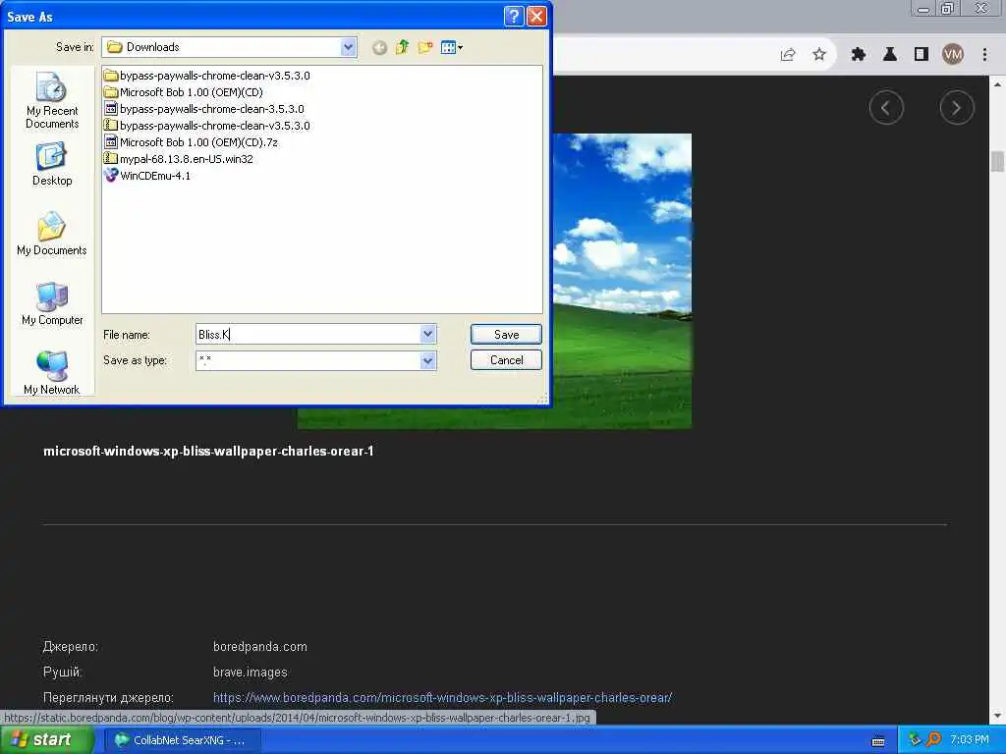Expand the Save in Downloads dropdown
Viewport: 1006px width, 754px height.
pos(349,47)
